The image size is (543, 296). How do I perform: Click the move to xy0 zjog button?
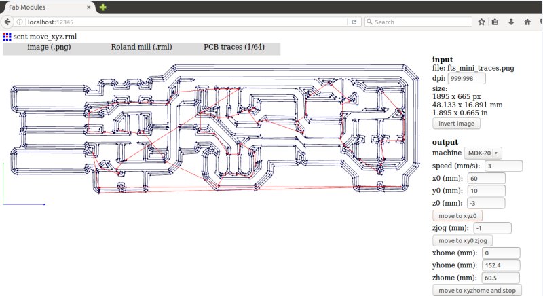click(x=462, y=240)
